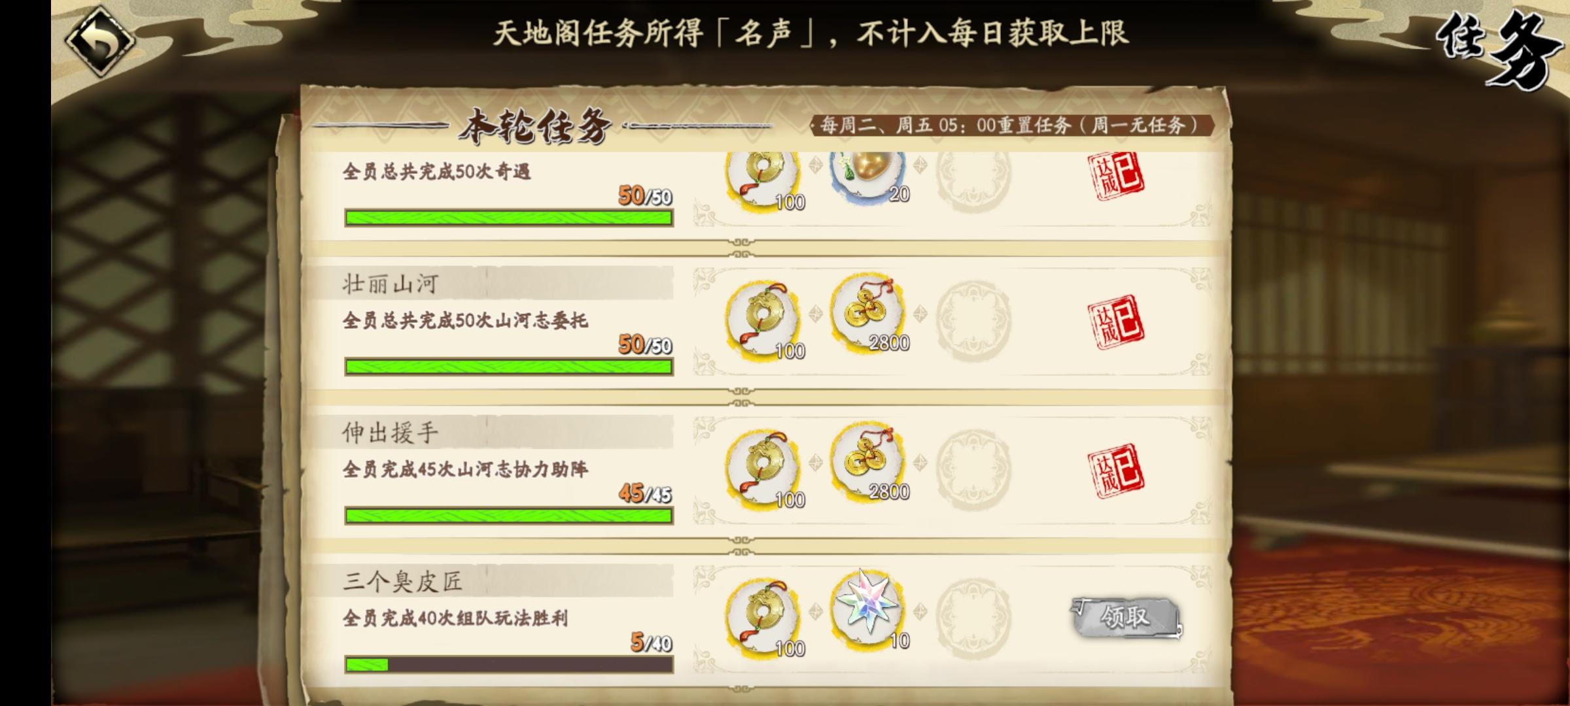Tap the 5/40 progress bar

pyautogui.click(x=509, y=665)
